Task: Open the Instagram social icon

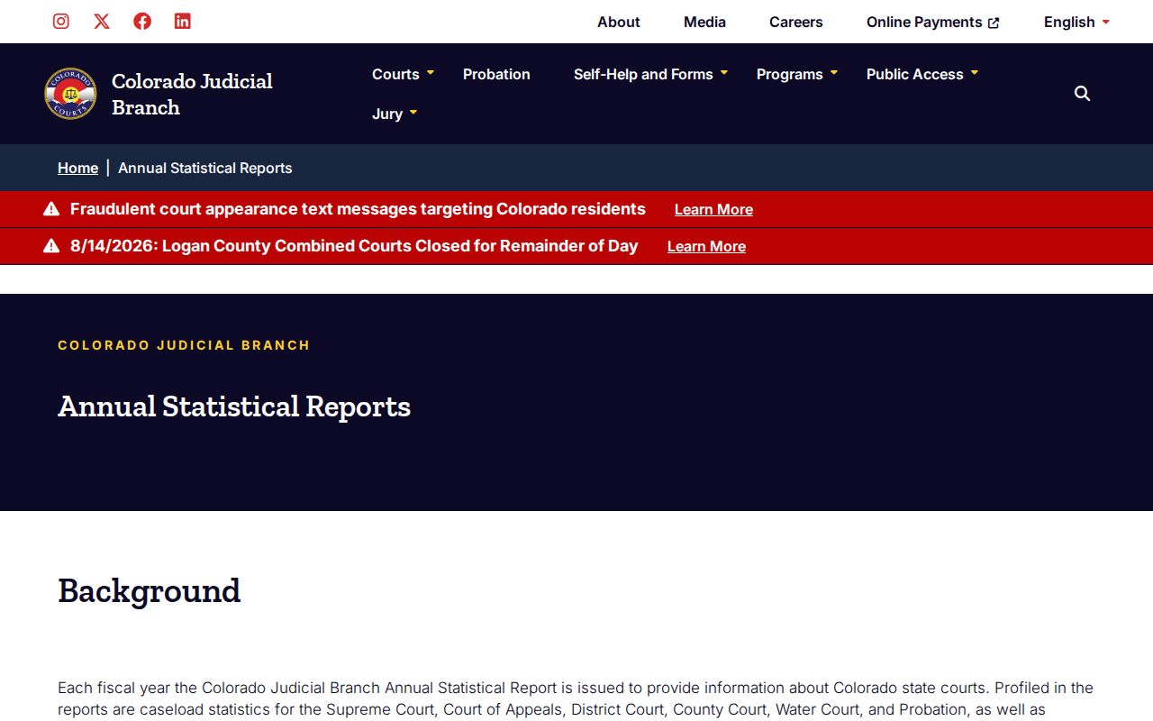Action: pos(61,21)
